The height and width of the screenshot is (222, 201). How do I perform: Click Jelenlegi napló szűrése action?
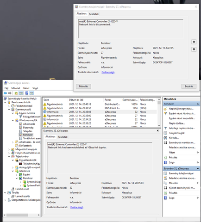pos(182,128)
